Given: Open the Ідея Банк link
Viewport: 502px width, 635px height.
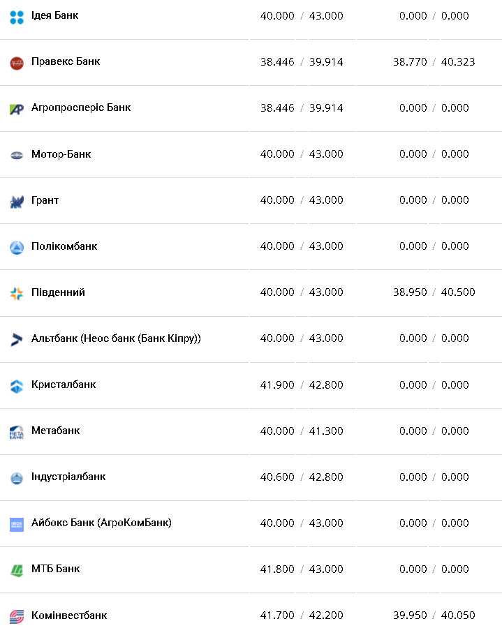Looking at the screenshot, I should point(54,15).
